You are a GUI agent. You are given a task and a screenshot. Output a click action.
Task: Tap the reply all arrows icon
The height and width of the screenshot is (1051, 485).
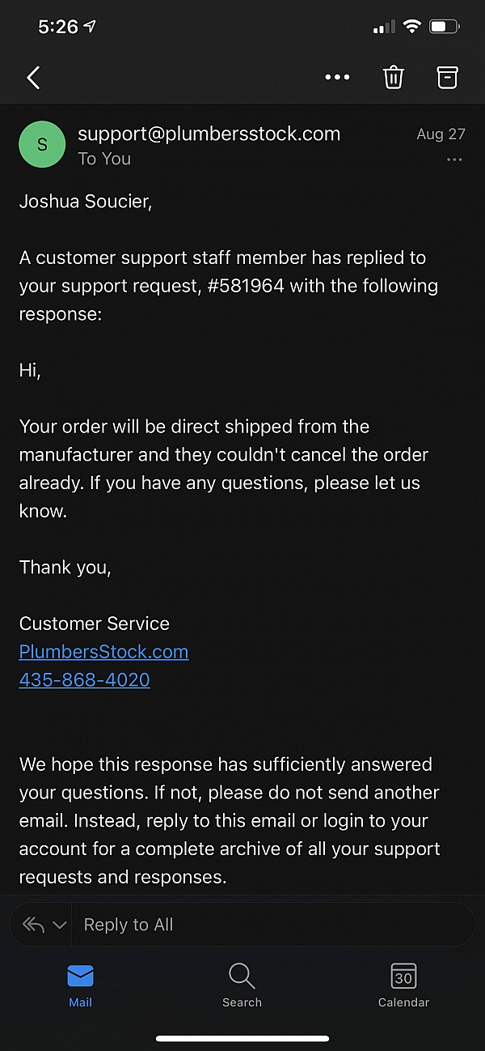(32, 925)
